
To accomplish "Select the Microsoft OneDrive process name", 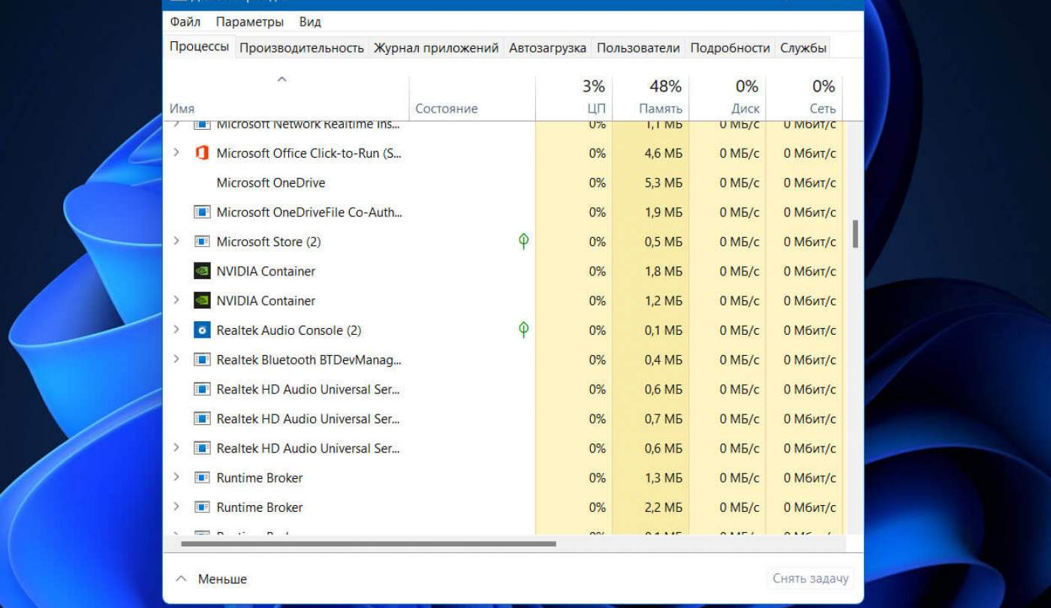I will click(271, 183).
